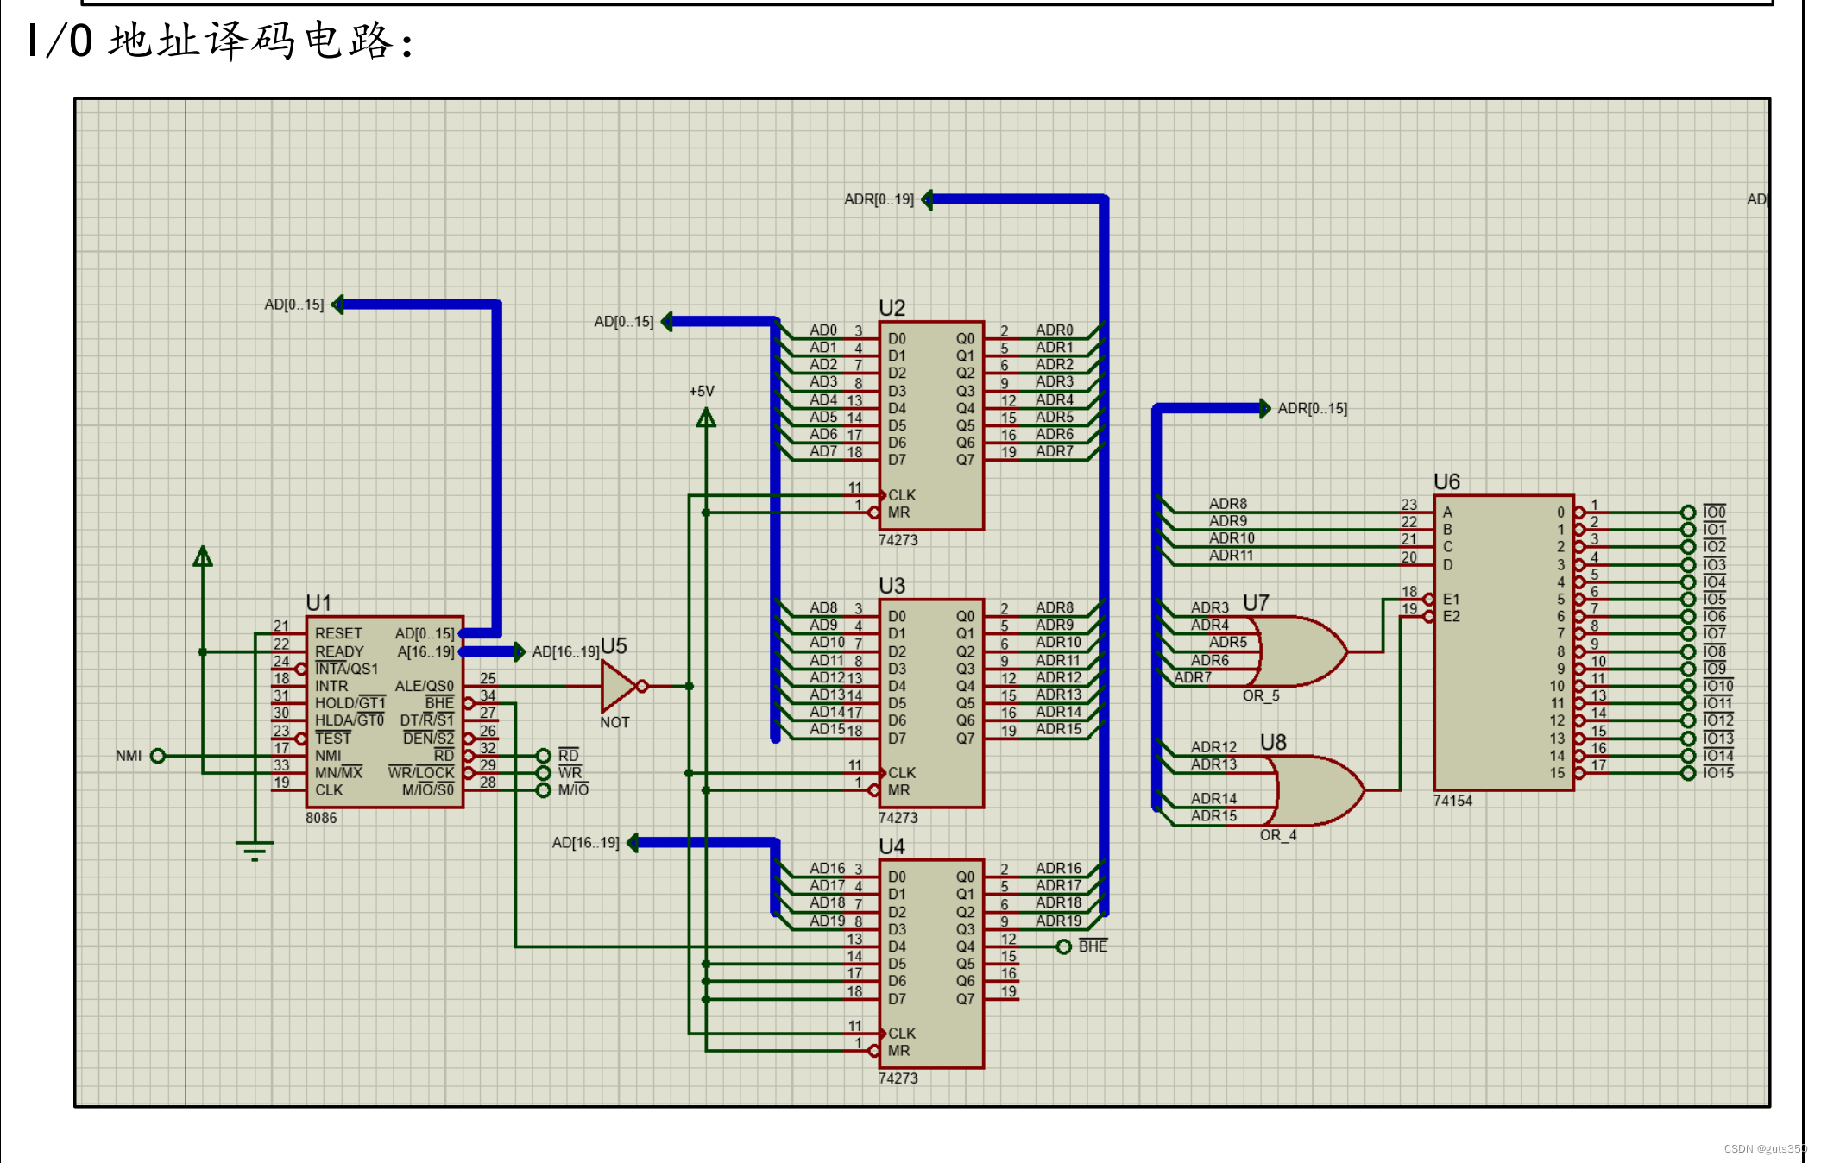Click the U4 74273 latch body

[x=930, y=964]
